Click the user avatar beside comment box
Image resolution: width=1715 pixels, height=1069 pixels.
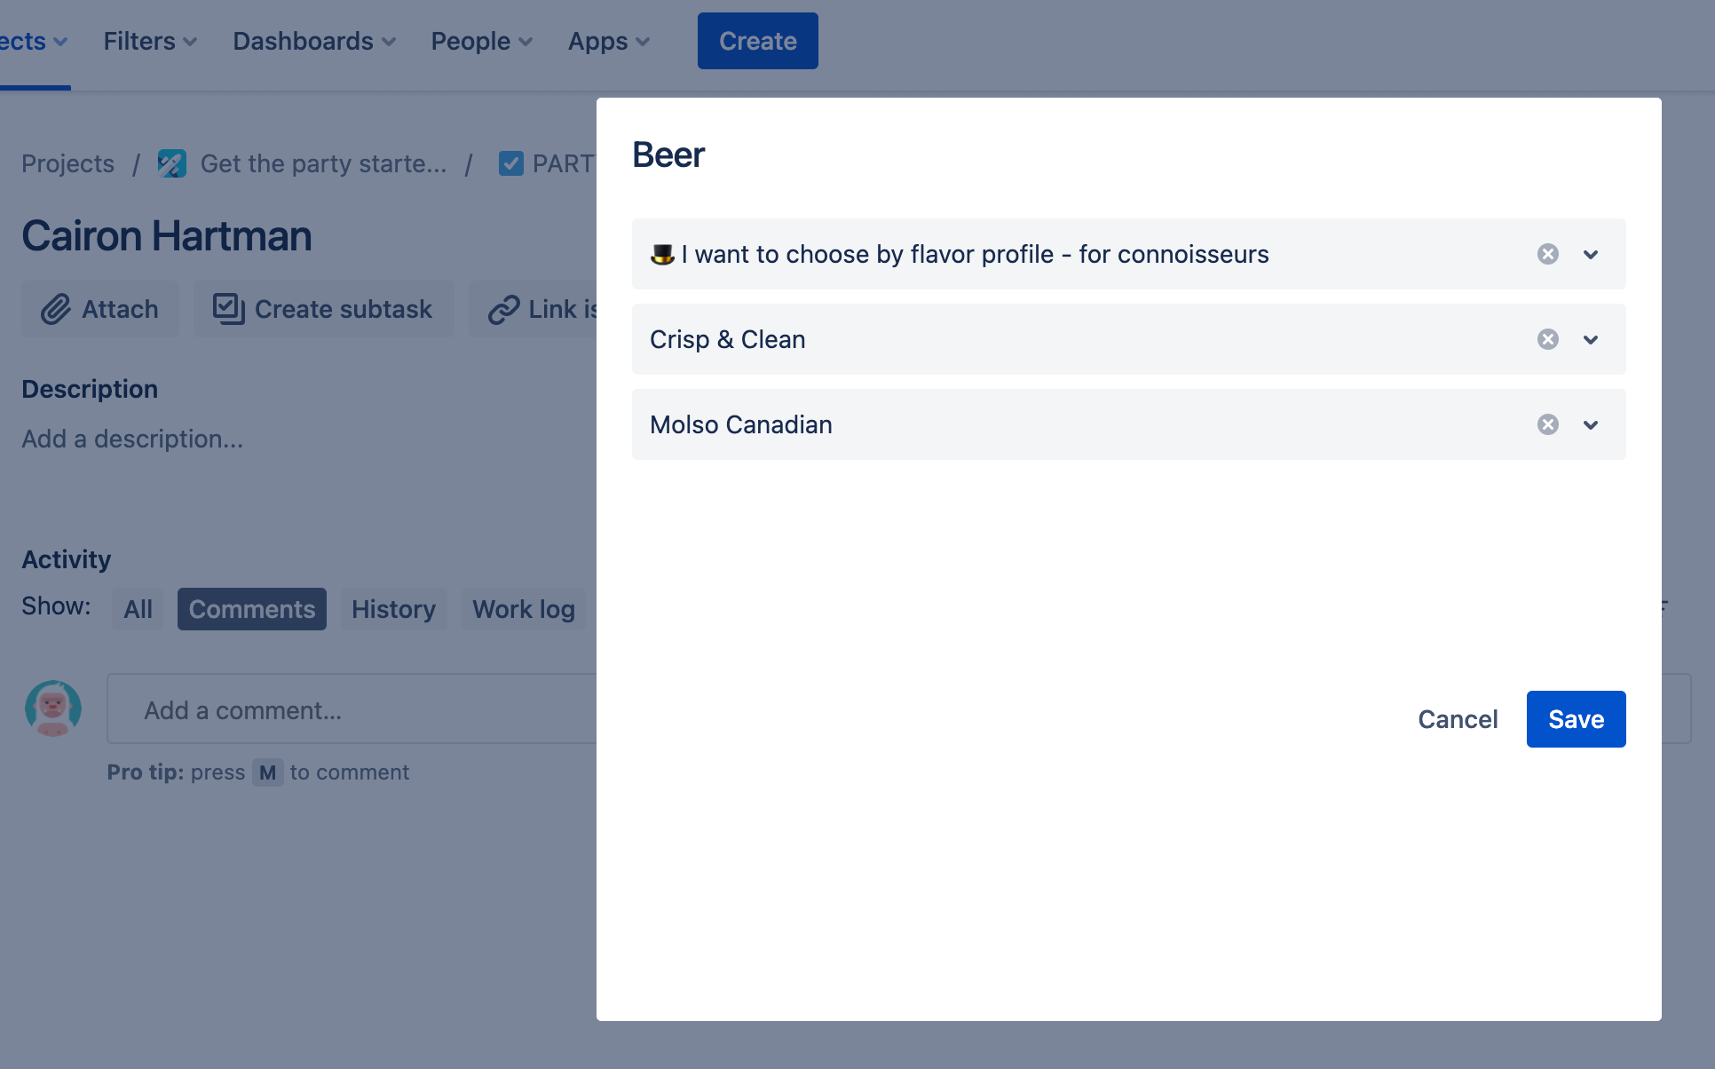(53, 709)
